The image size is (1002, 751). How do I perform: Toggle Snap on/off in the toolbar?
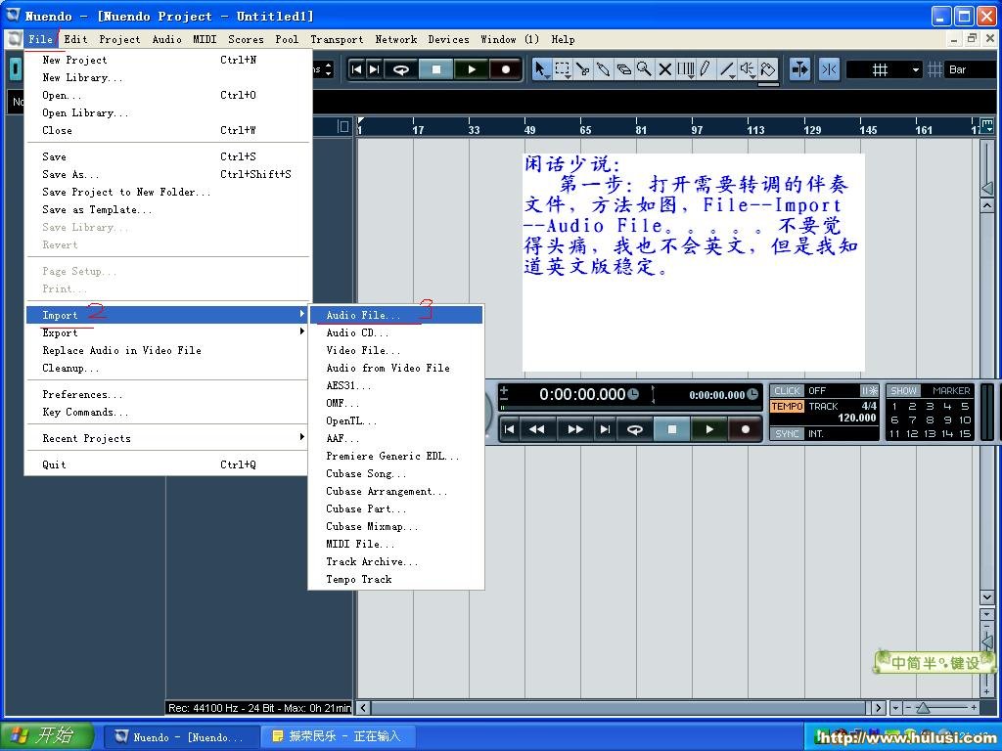click(829, 69)
